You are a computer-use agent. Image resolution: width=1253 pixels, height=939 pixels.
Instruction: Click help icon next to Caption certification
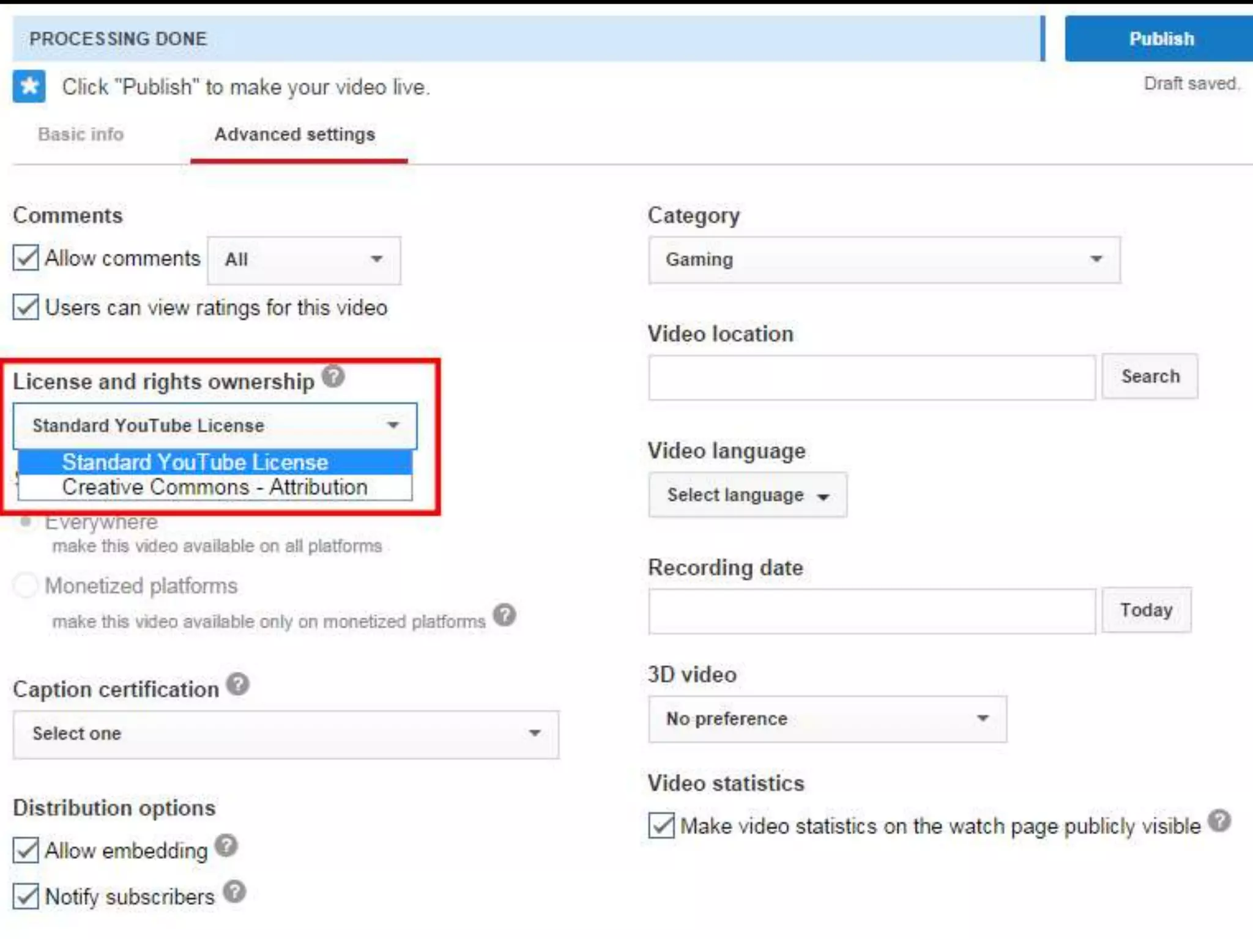point(238,684)
